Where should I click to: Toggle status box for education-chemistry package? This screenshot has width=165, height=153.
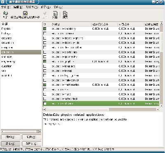(x=45, y=29)
